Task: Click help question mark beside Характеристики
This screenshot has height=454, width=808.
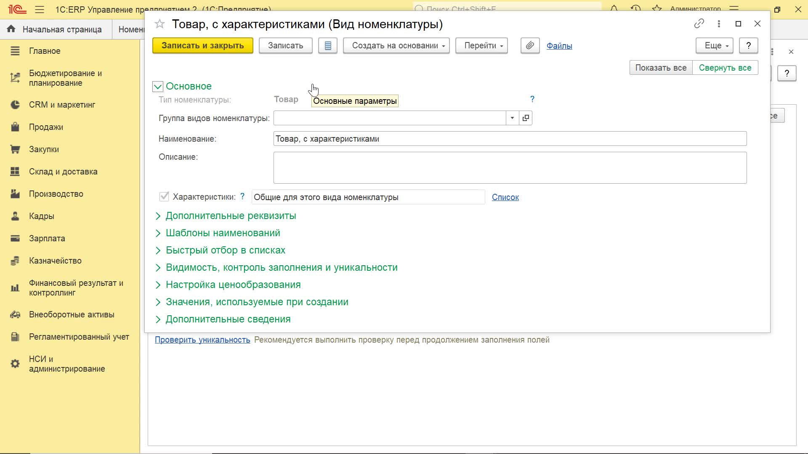Action: pos(242,196)
